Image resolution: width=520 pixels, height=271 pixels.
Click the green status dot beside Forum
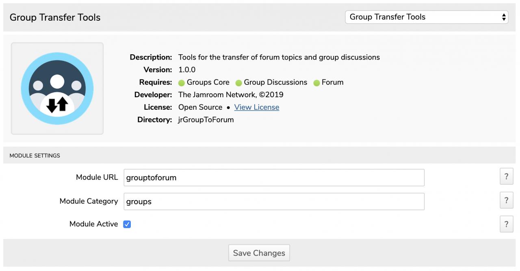click(x=317, y=83)
